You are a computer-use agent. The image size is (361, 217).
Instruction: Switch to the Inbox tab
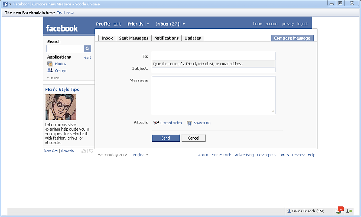click(107, 38)
